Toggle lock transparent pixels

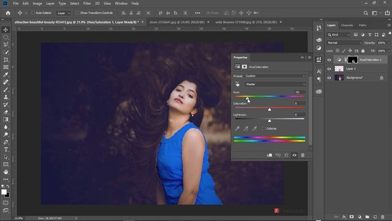tap(337, 51)
